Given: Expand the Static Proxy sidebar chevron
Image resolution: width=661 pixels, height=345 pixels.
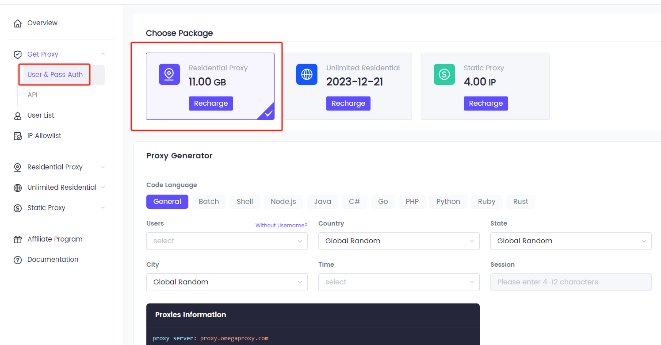Looking at the screenshot, I should click(103, 208).
